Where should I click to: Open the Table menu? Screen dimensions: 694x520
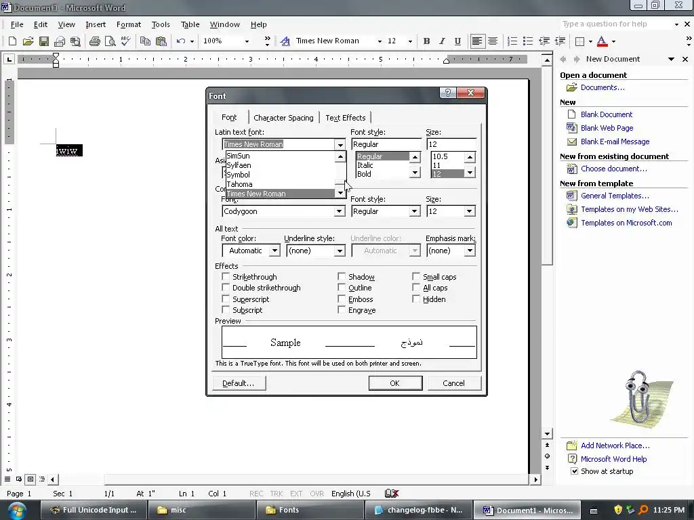(x=190, y=24)
